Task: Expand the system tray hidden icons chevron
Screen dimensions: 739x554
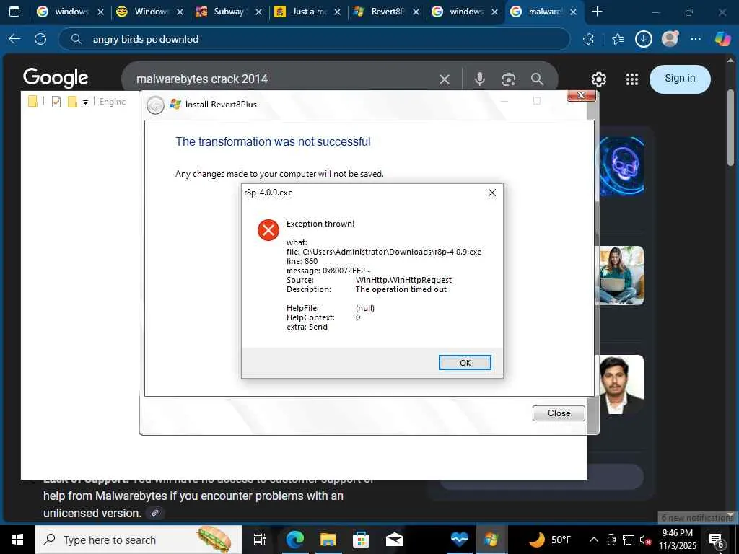Action: coord(594,540)
